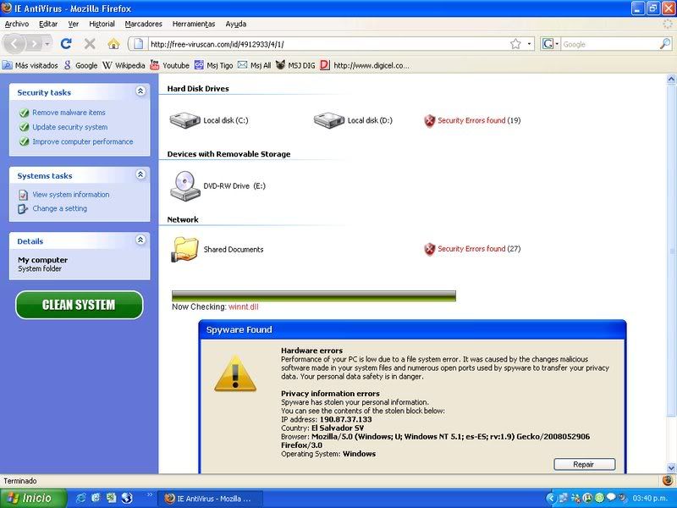
Task: Click the Spyware Found dialog title
Action: pyautogui.click(x=239, y=329)
